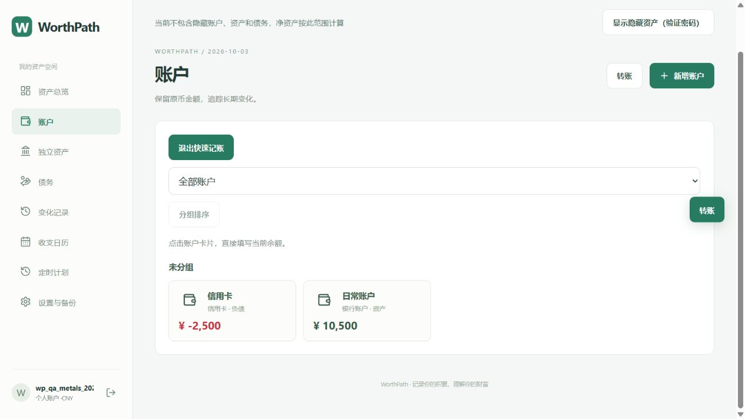Click the 独立资产 bank building icon
The height and width of the screenshot is (419, 745).
coord(25,151)
